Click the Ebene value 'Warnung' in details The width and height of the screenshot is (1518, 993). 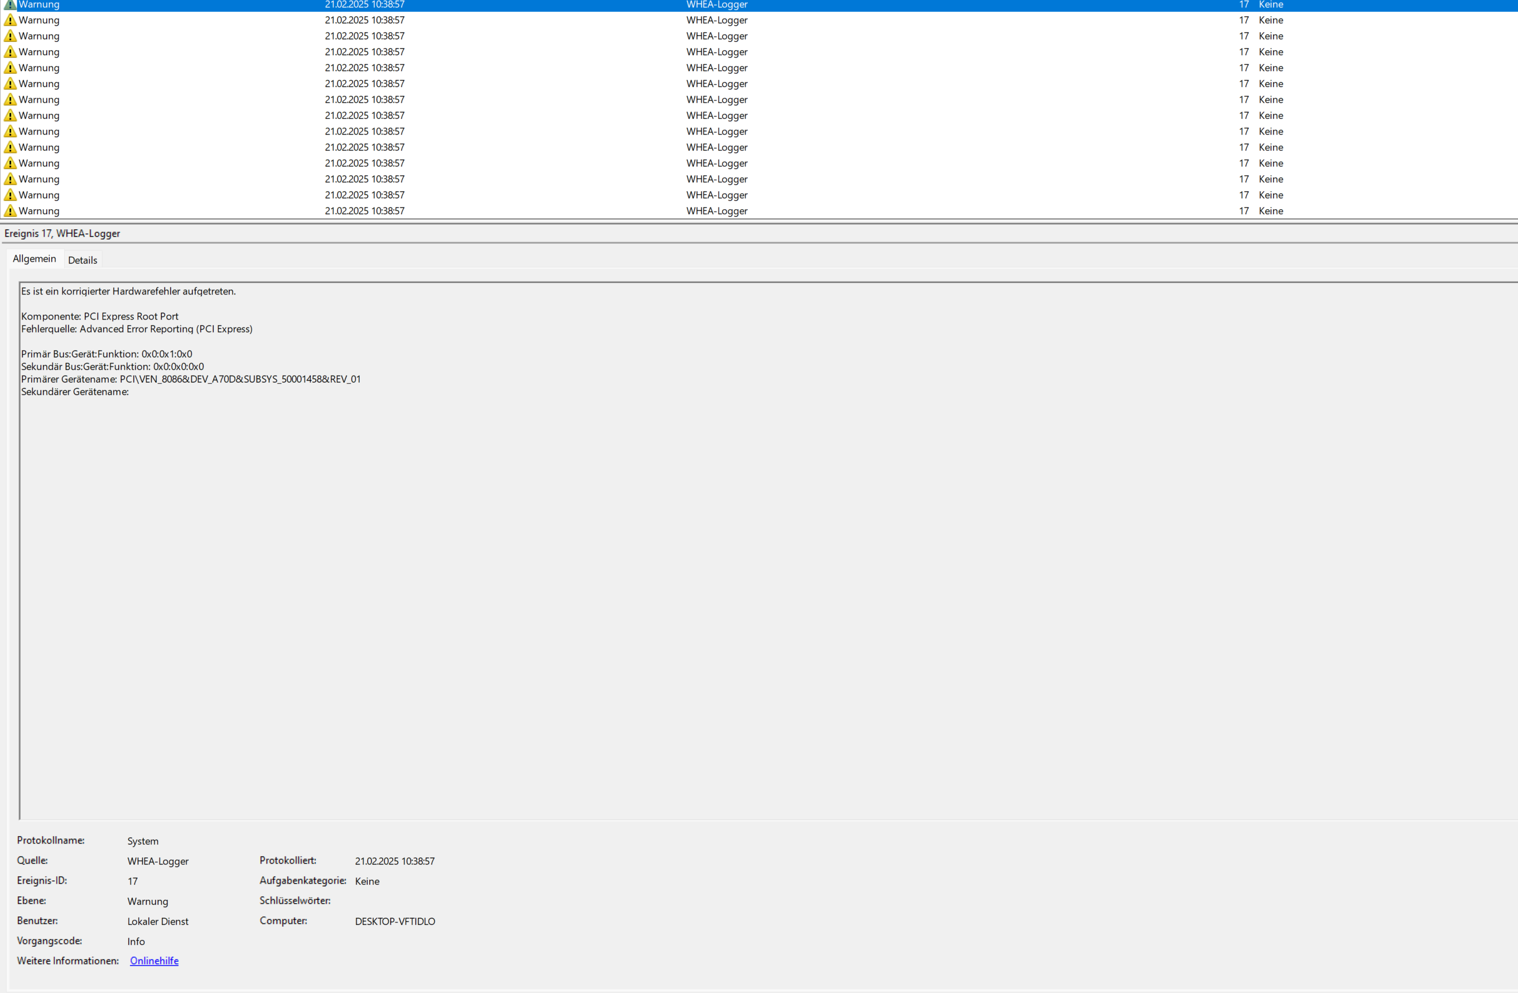click(147, 901)
